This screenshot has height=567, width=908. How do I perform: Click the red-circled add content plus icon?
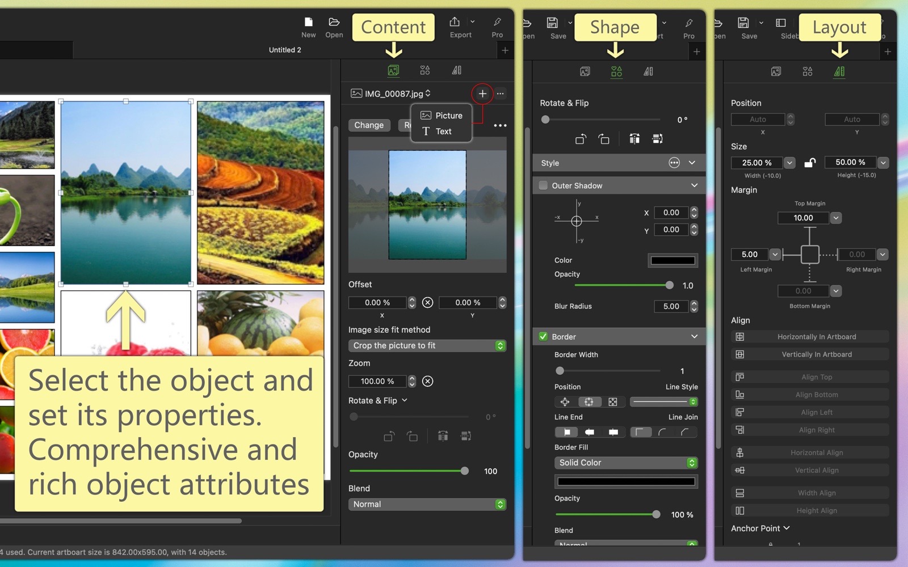tap(482, 94)
